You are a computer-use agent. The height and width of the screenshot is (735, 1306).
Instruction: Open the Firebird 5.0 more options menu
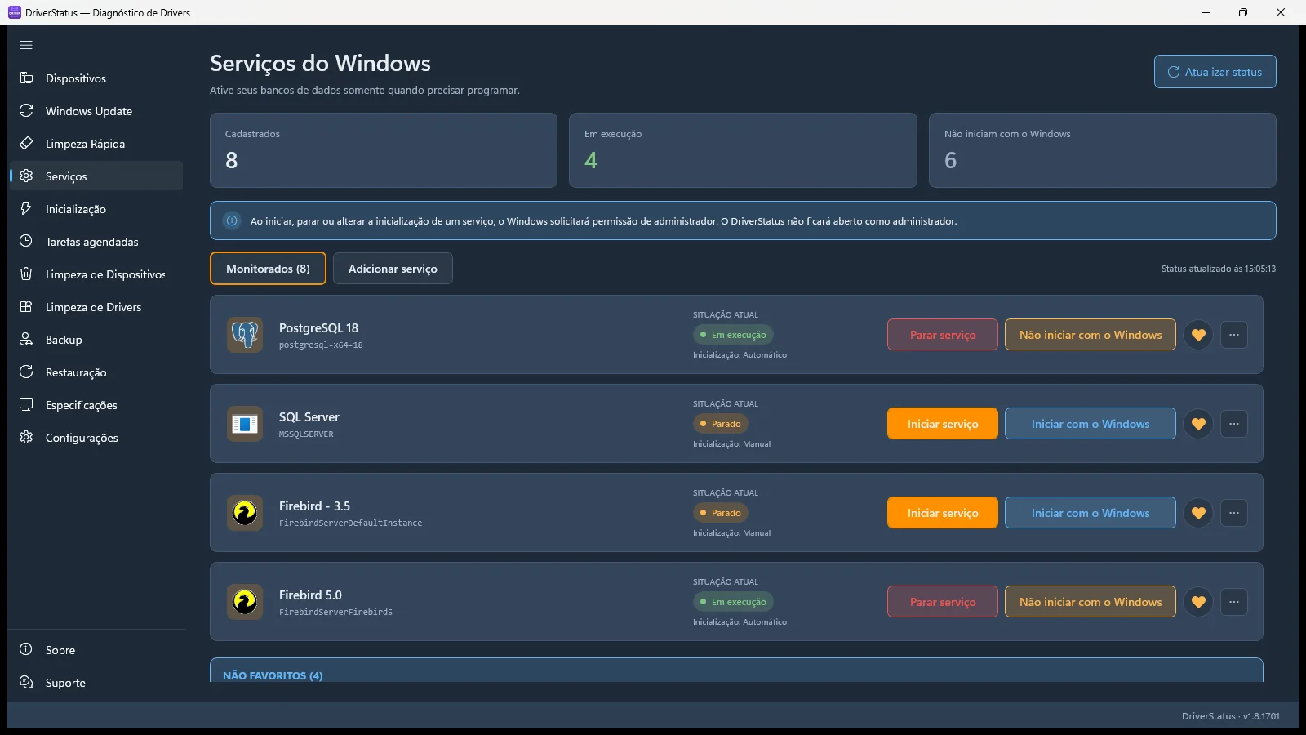coord(1234,602)
